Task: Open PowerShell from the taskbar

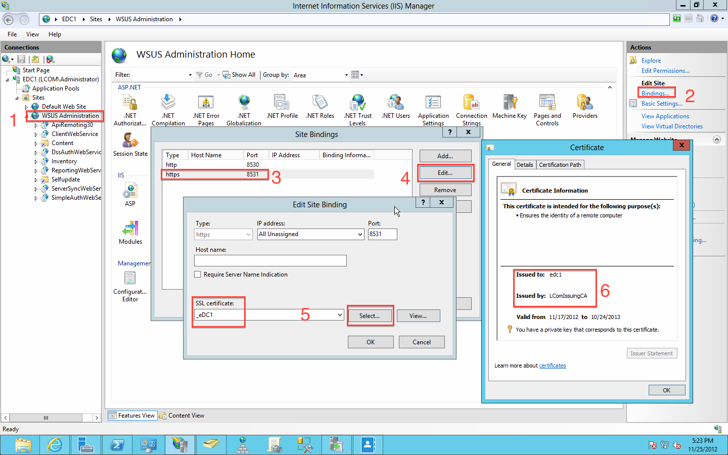Action: [117, 445]
